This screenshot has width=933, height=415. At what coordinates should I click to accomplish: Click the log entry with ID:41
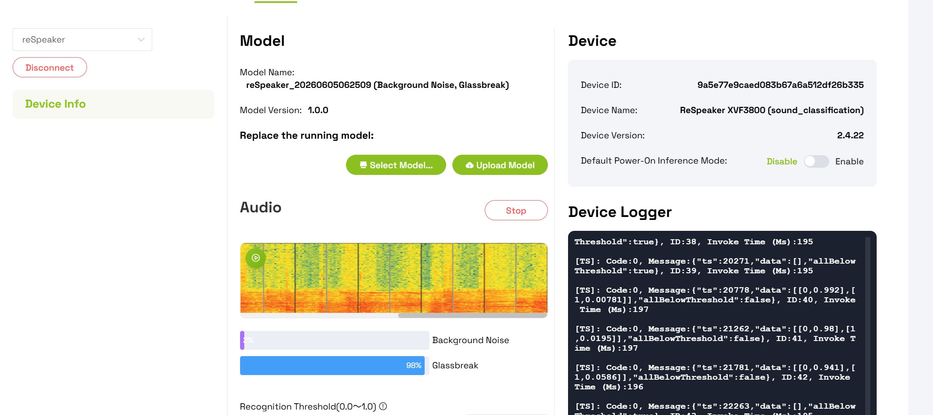715,338
